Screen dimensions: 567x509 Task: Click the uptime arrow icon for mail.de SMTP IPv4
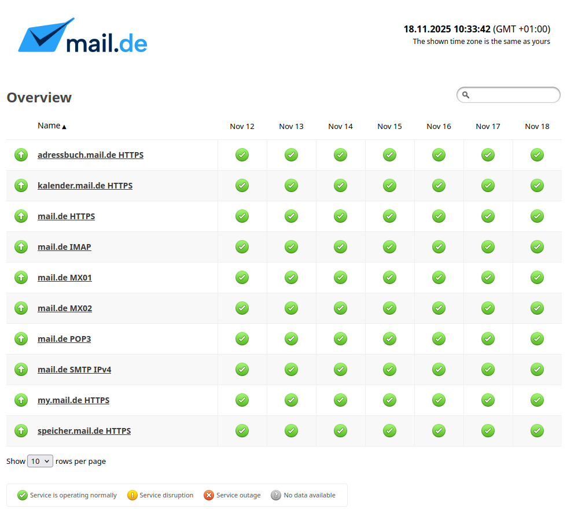click(x=21, y=369)
